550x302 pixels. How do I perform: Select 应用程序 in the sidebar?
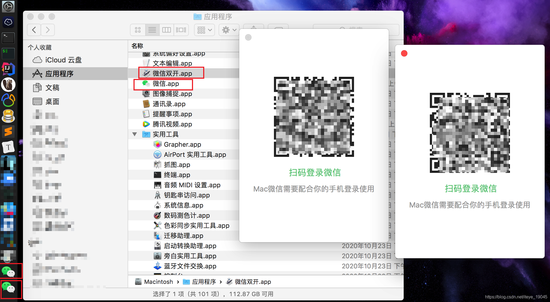pos(76,74)
